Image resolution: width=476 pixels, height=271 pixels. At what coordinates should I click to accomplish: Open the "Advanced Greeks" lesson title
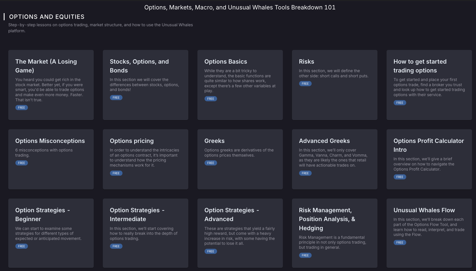click(324, 141)
